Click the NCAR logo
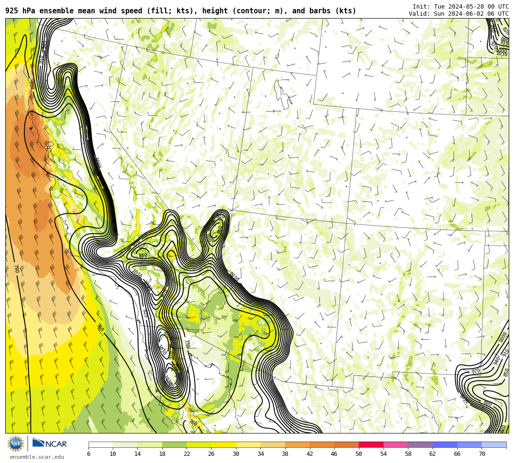The image size is (514, 463). [x=49, y=443]
